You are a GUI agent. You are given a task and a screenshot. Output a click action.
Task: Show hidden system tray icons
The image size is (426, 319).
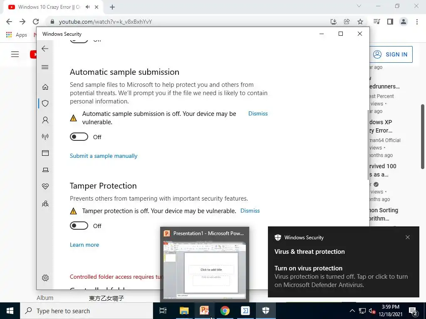point(352,311)
